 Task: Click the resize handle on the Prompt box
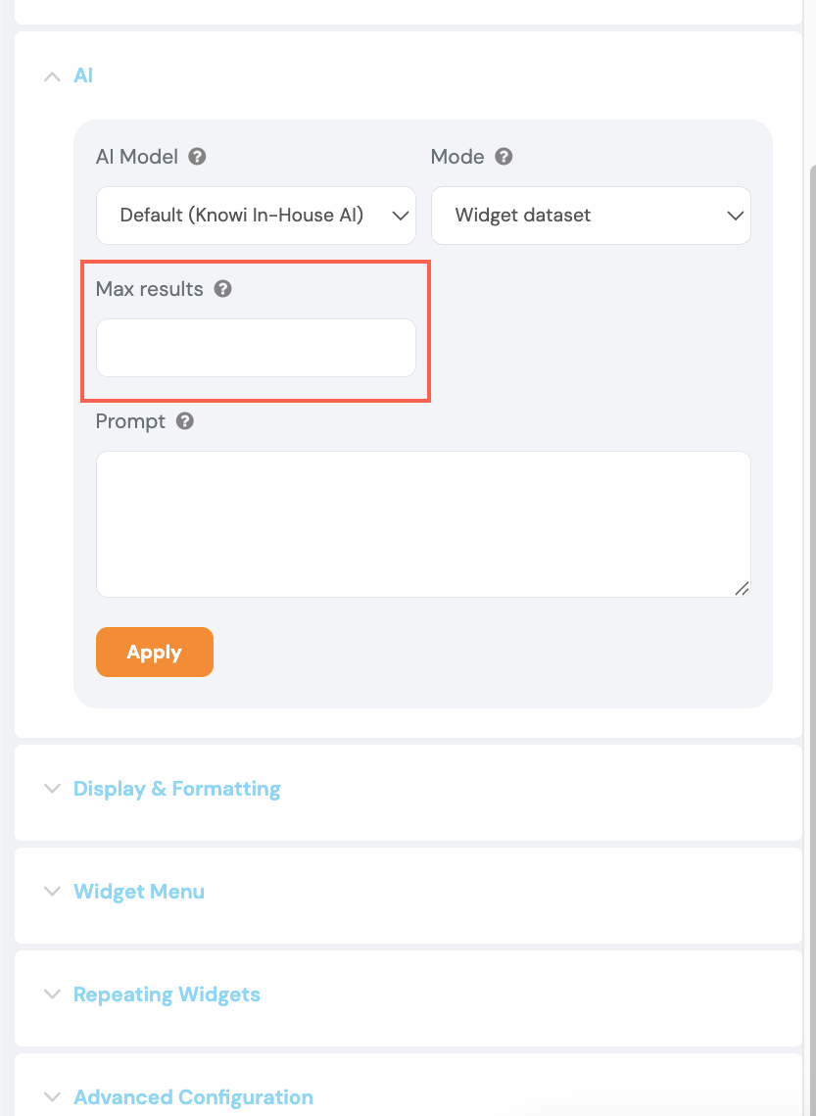point(743,589)
